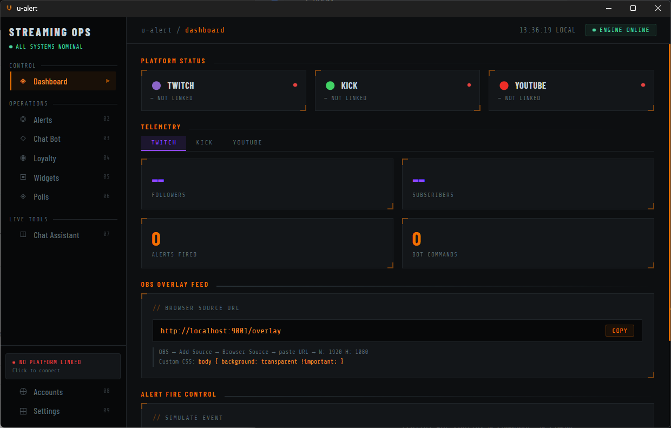
Task: Click the arrow beside Dashboard menu item
Action: (x=108, y=81)
